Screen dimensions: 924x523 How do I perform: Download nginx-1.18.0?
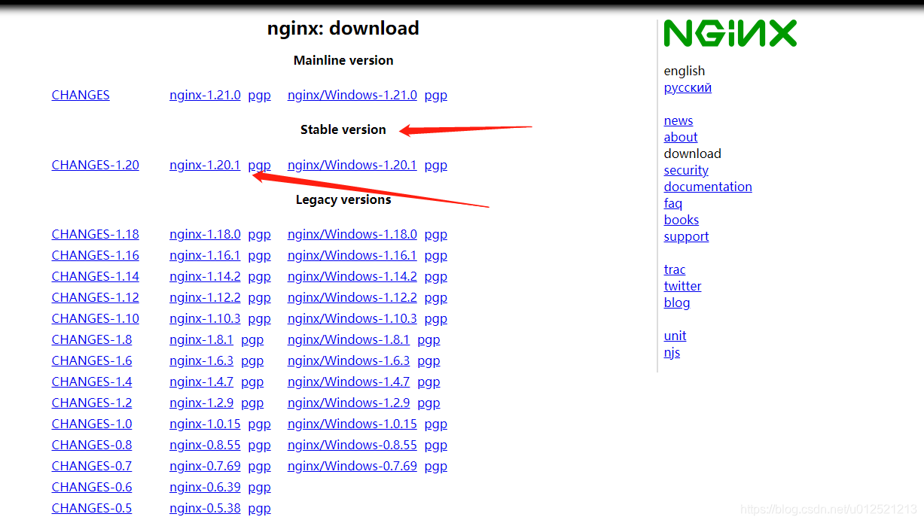coord(205,235)
